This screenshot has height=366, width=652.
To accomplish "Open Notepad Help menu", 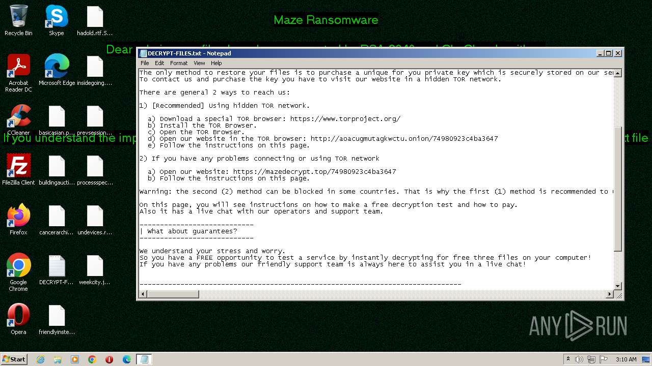I will click(x=216, y=63).
